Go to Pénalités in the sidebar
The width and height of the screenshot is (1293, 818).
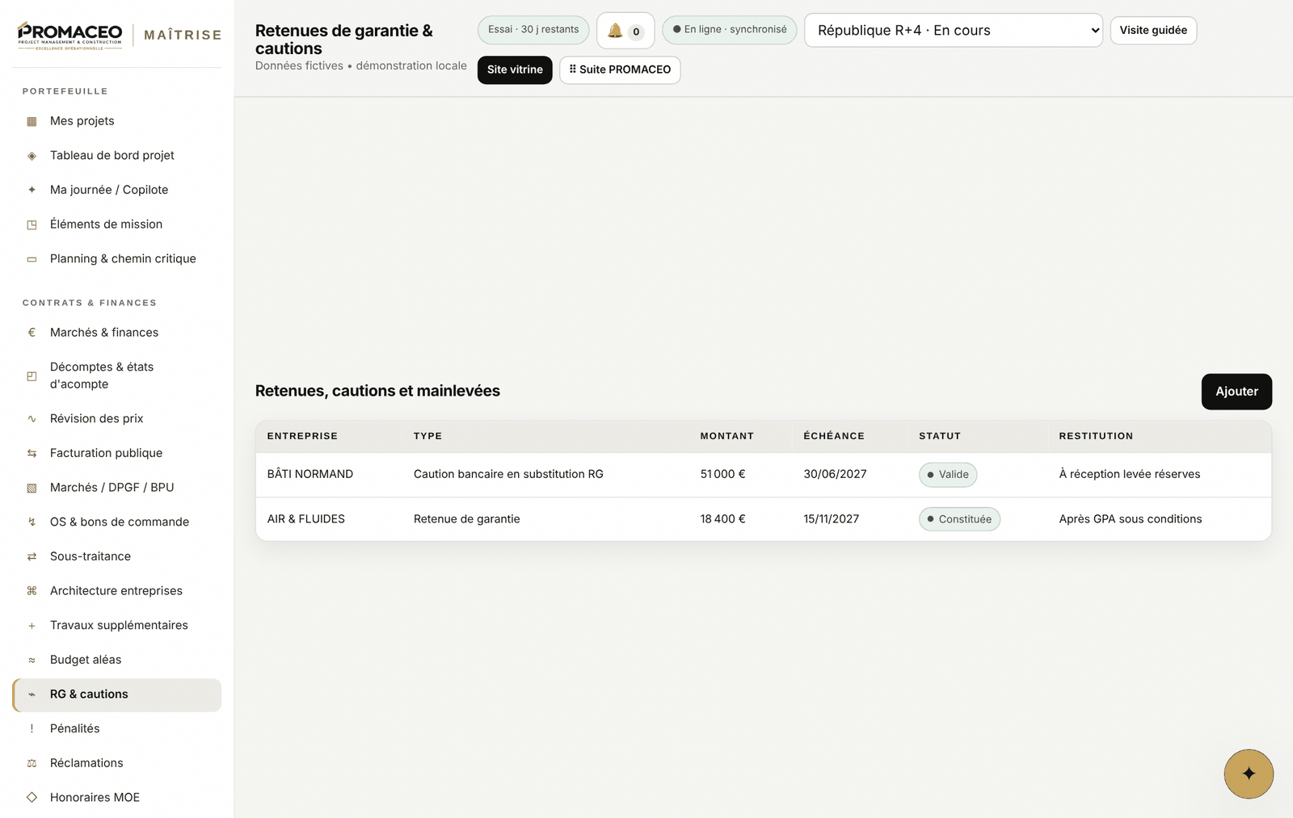point(117,728)
